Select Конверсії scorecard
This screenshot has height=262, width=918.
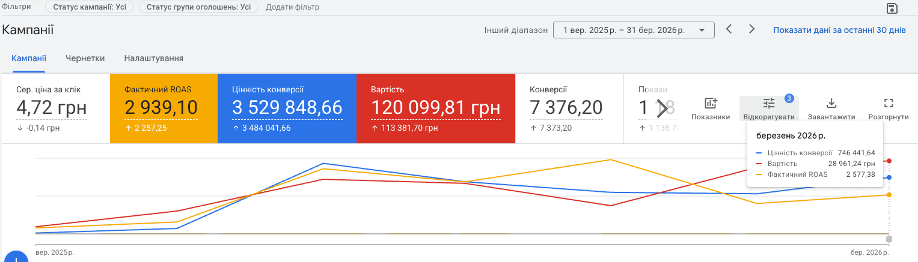coord(569,109)
